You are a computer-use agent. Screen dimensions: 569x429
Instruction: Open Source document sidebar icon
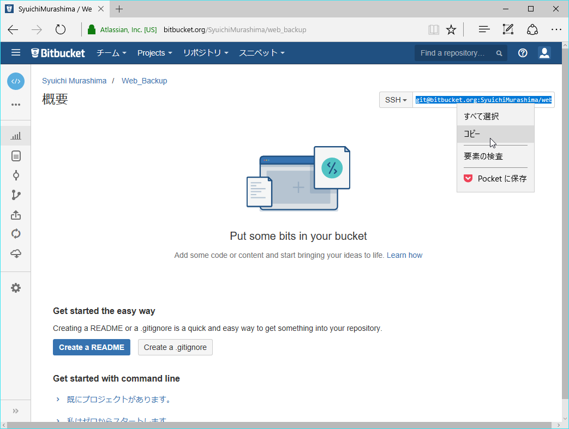tap(16, 156)
